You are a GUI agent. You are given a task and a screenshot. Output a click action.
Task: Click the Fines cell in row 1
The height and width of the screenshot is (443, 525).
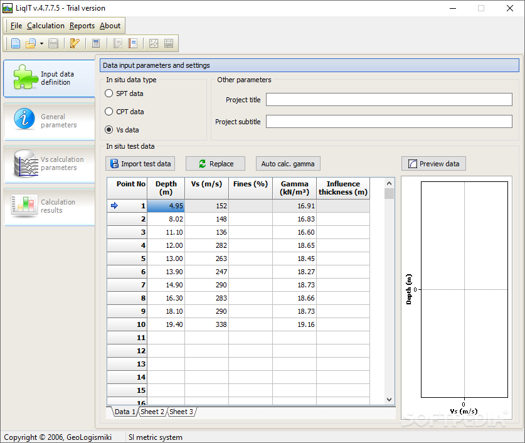click(x=250, y=206)
